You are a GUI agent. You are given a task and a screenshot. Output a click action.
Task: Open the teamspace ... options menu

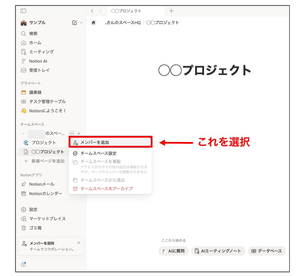point(71,133)
